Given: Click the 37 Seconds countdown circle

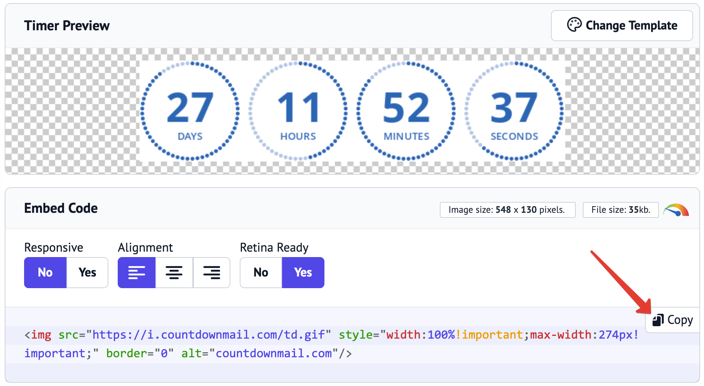Looking at the screenshot, I should click(514, 111).
